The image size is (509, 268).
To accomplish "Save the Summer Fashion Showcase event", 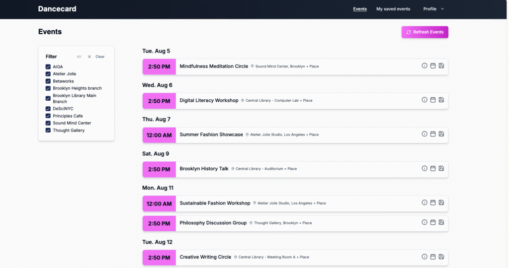I will coord(441,134).
